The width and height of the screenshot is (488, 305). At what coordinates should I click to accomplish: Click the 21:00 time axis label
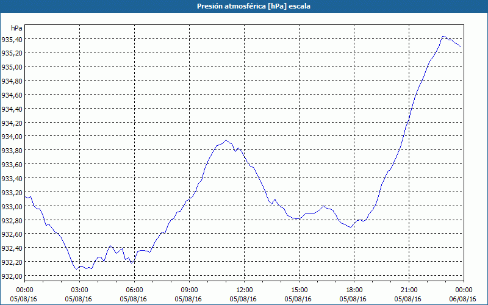(x=409, y=290)
